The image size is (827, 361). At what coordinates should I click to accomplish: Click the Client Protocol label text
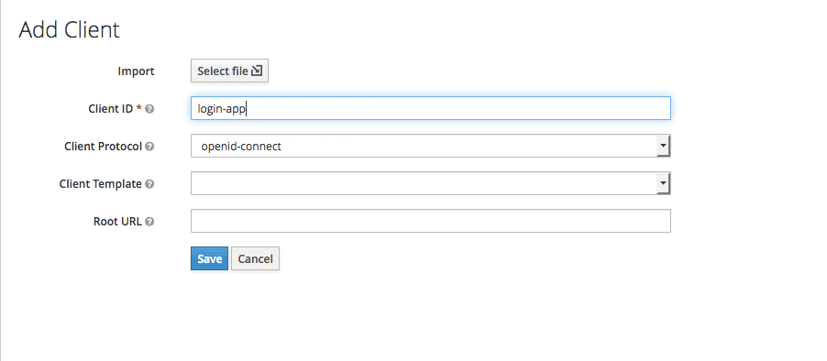click(x=104, y=147)
